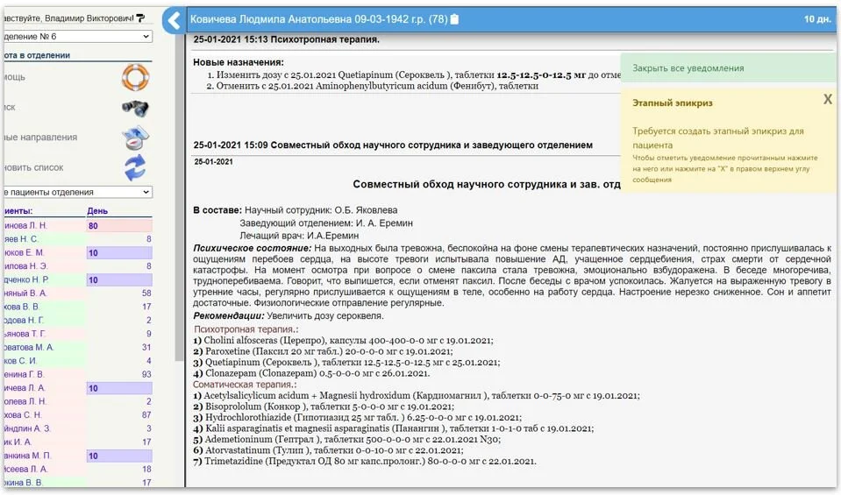Open the Отделение № 6 dropdown
841x495 pixels.
pos(78,37)
